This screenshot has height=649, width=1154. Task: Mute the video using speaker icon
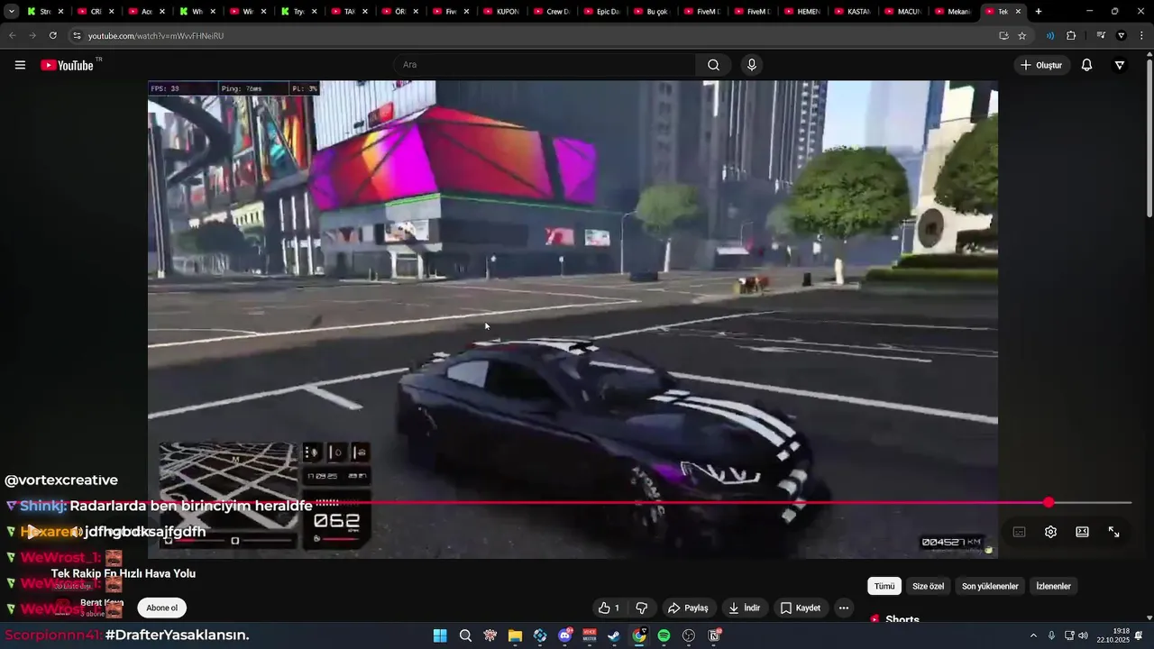click(x=77, y=532)
